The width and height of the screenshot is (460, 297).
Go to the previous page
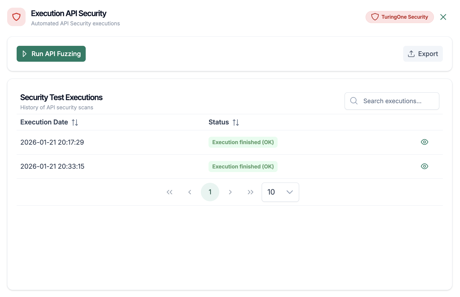click(x=190, y=192)
